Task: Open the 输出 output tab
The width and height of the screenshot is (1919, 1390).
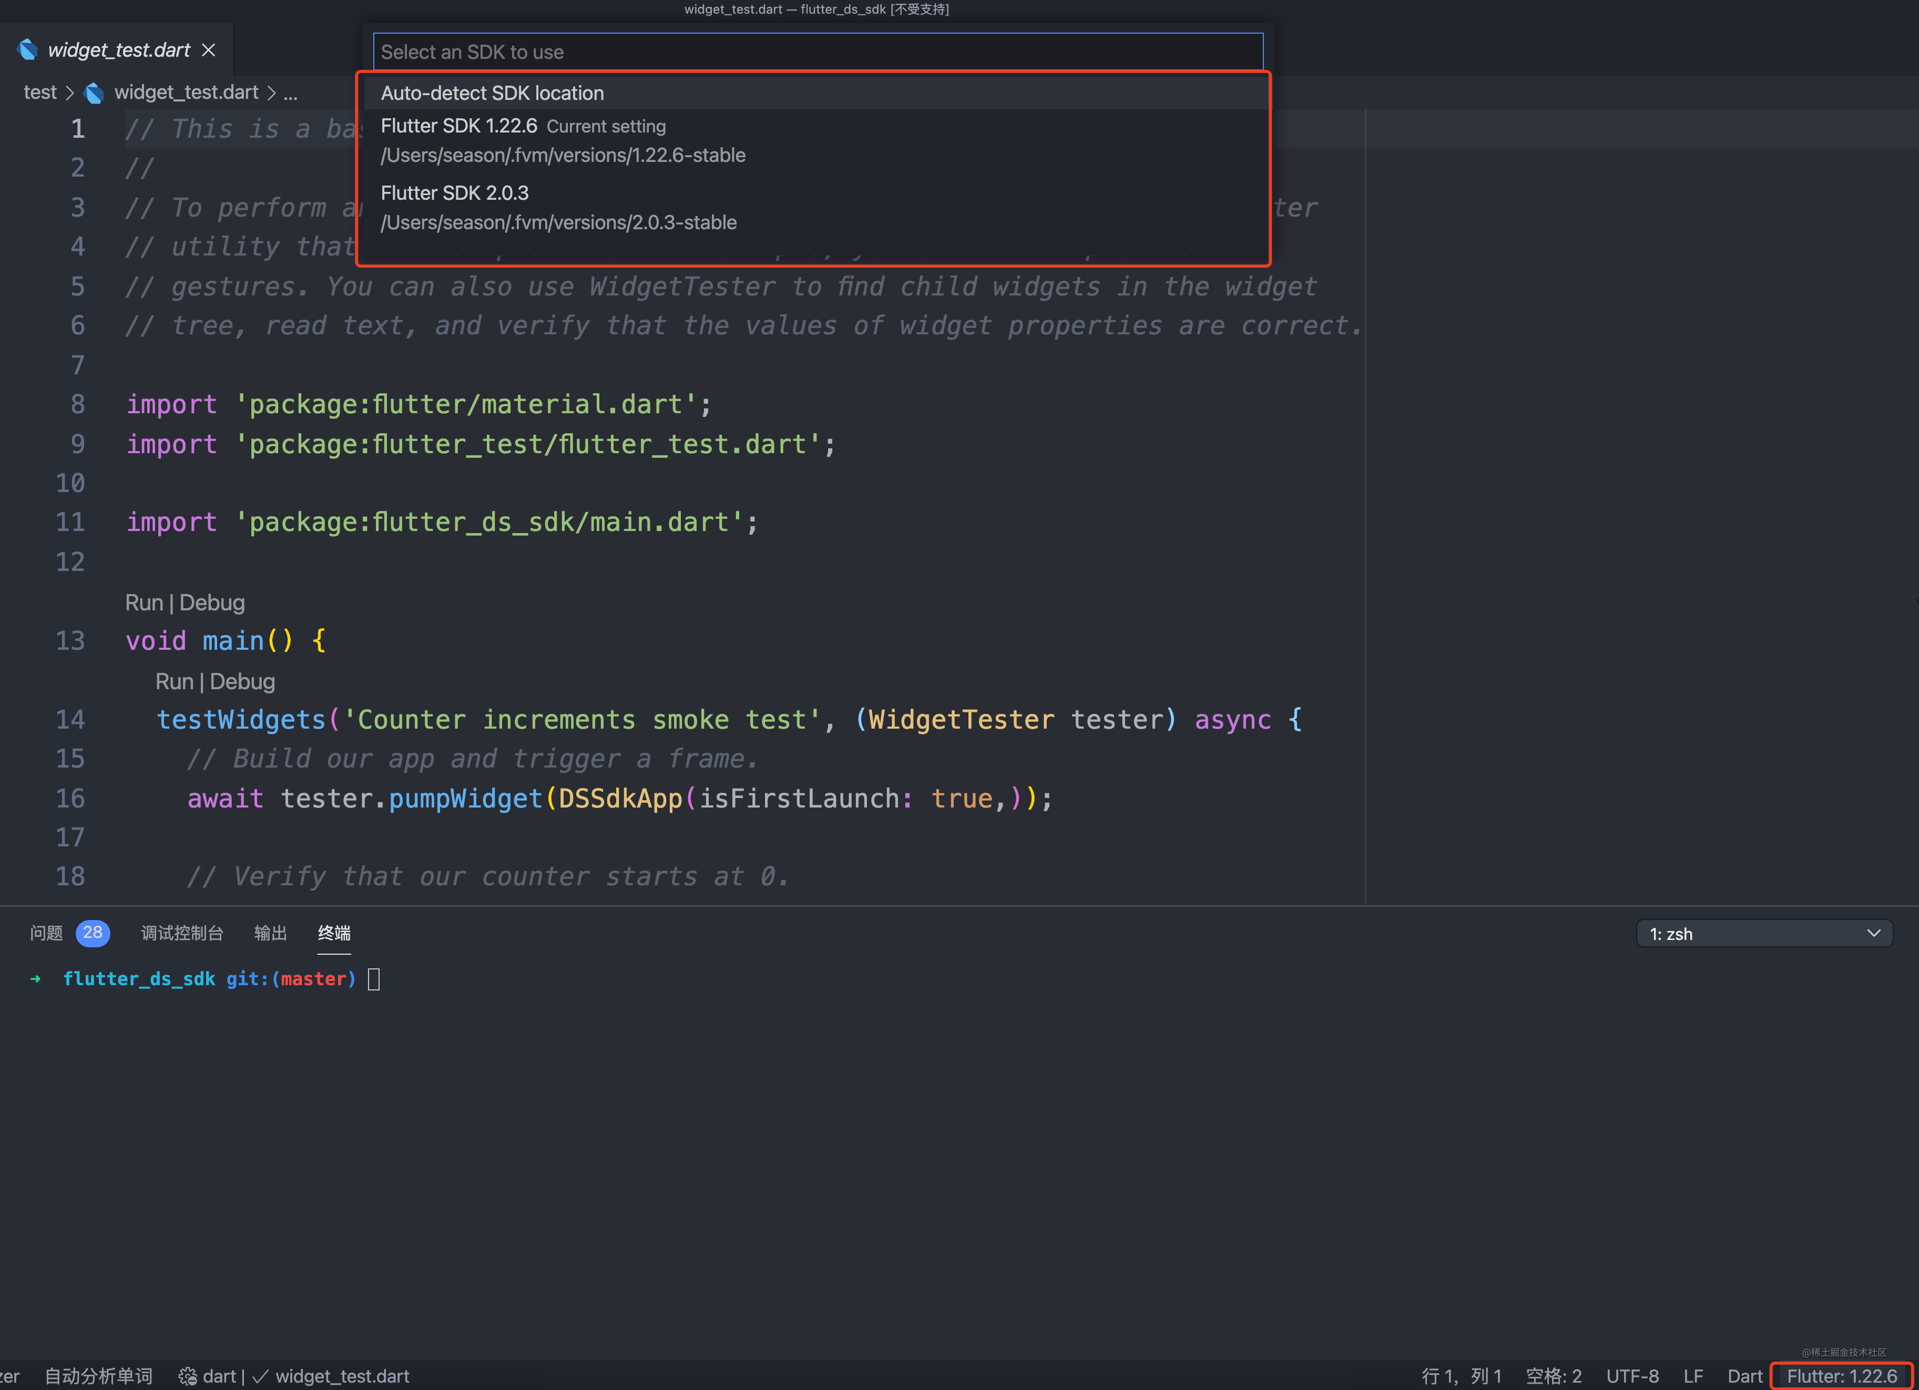Action: pos(270,933)
